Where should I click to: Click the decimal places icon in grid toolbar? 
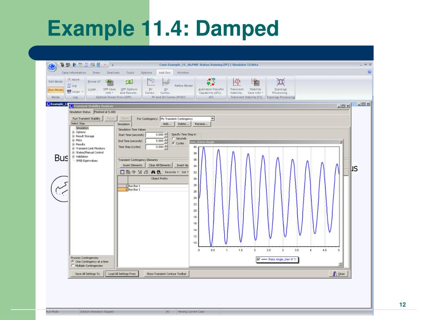(x=140, y=172)
